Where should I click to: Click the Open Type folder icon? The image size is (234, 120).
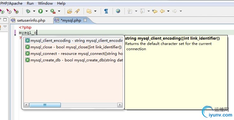(70, 11)
